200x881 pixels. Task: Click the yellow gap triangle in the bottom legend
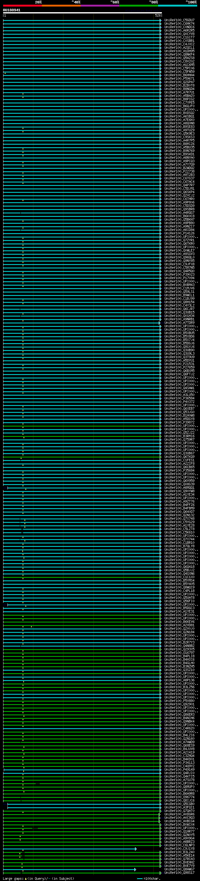point(26,878)
